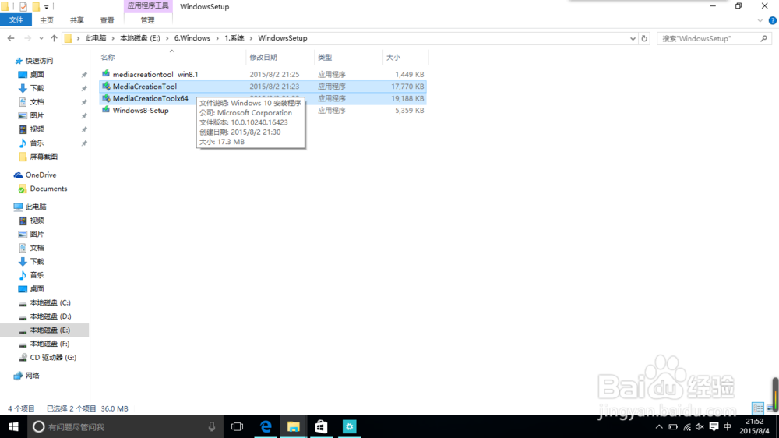Viewport: 779px width, 438px height.
Task: Show hidden system tray icons
Action: pyautogui.click(x=659, y=426)
